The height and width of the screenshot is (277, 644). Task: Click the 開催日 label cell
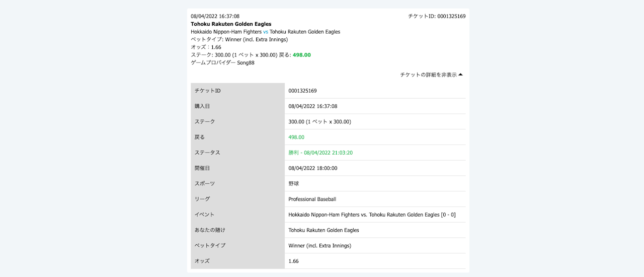[x=237, y=168]
